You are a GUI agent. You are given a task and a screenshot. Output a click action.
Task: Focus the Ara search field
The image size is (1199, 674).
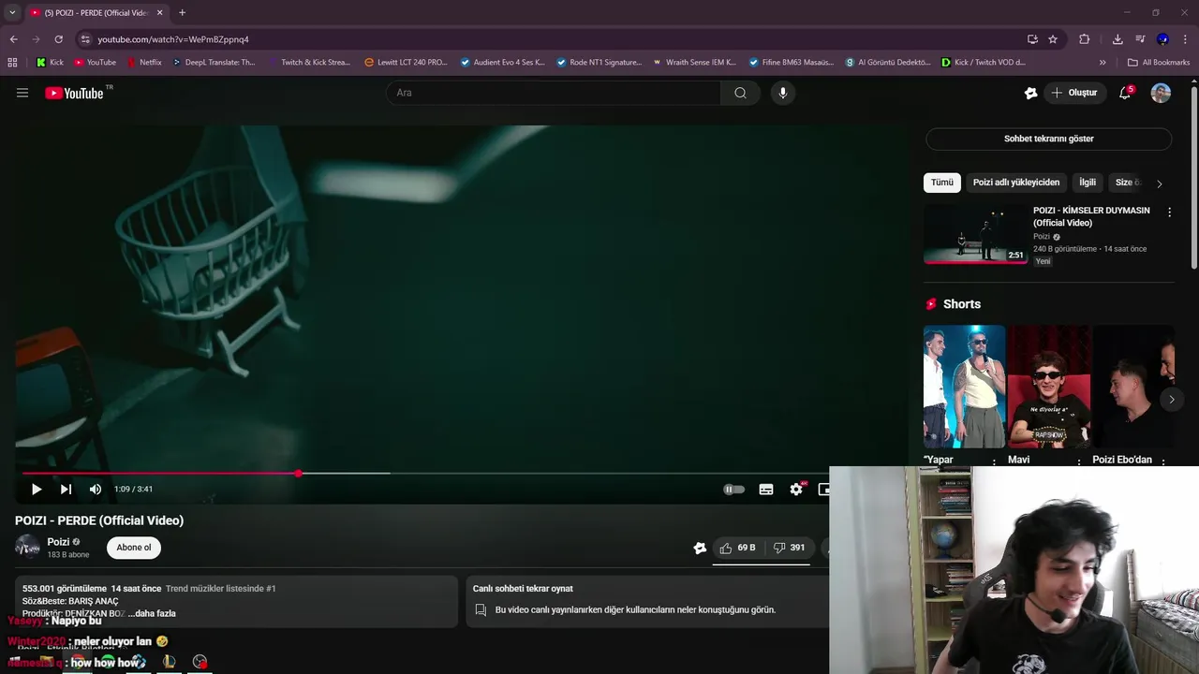tap(554, 93)
